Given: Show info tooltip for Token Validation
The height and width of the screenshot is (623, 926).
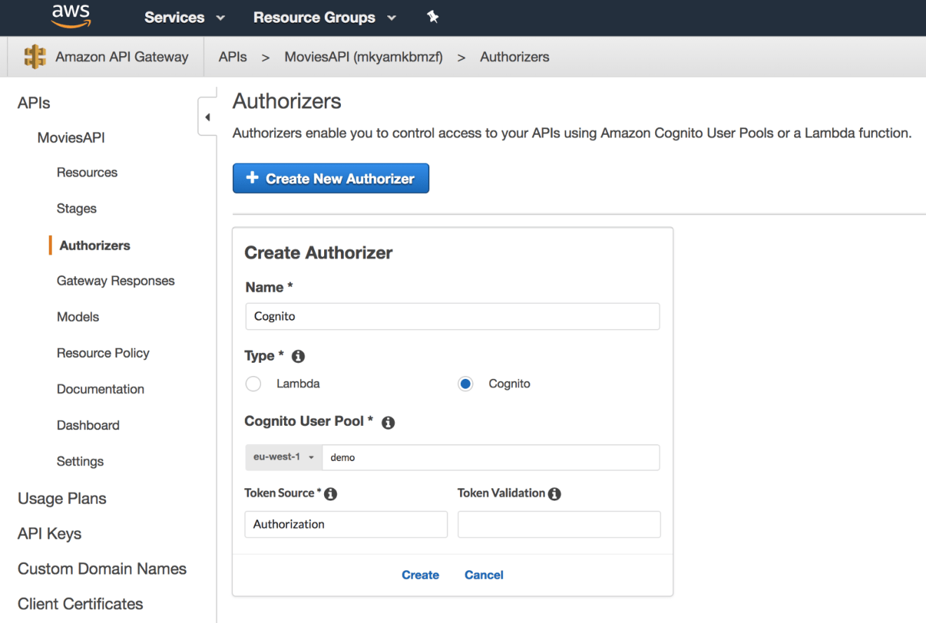Looking at the screenshot, I should (x=555, y=494).
